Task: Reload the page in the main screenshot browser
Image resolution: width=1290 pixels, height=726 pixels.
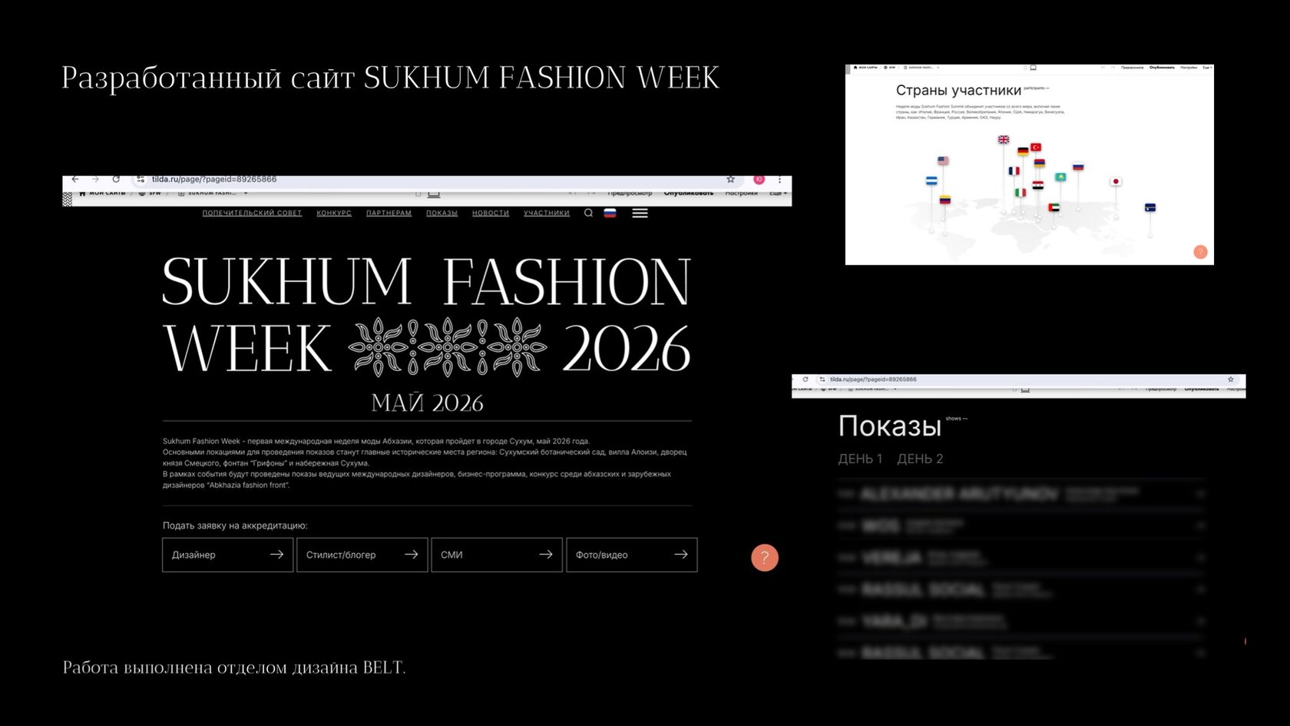Action: [x=116, y=179]
